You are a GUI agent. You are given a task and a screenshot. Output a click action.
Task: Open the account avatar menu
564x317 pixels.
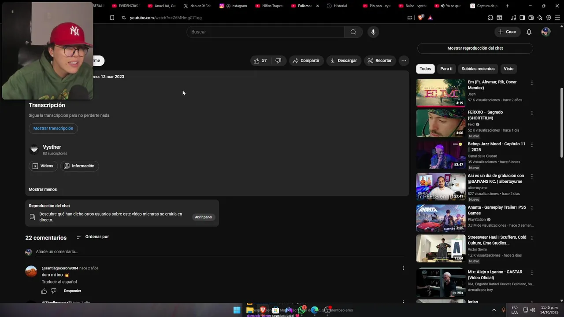pos(546,32)
